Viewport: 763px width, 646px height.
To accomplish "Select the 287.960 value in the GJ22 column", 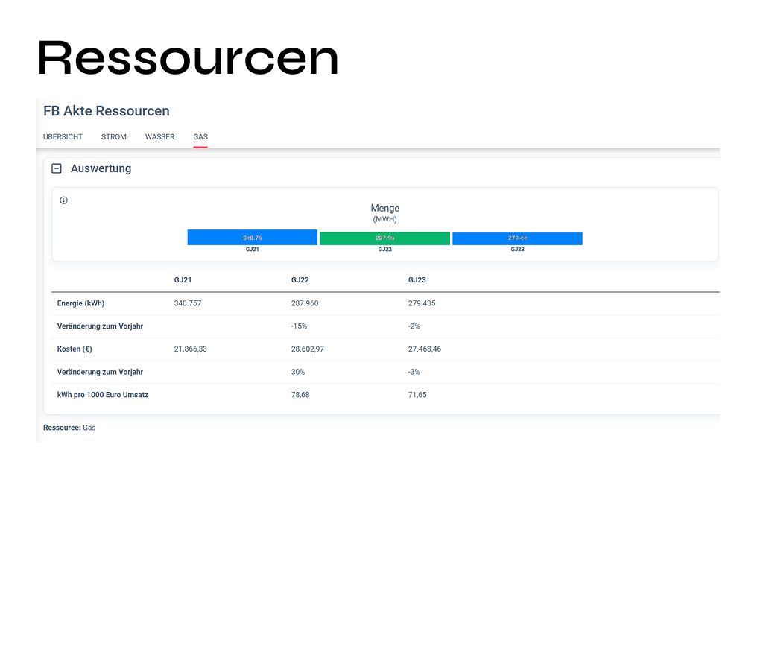I will click(x=305, y=303).
